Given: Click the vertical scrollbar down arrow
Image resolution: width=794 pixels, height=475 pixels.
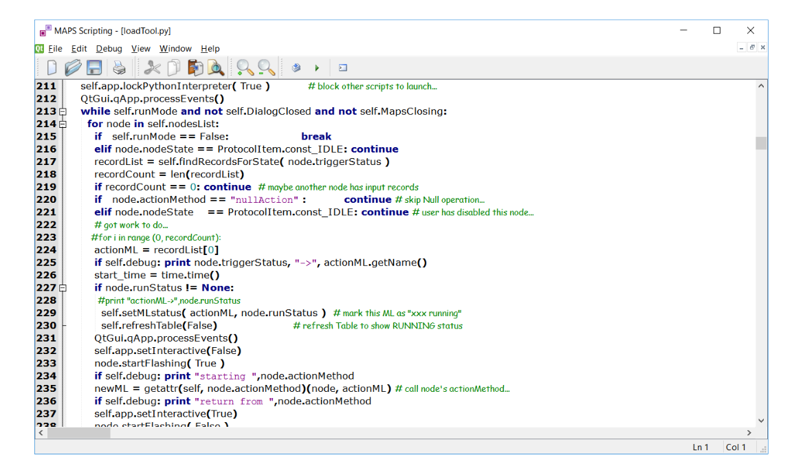Looking at the screenshot, I should click(761, 420).
